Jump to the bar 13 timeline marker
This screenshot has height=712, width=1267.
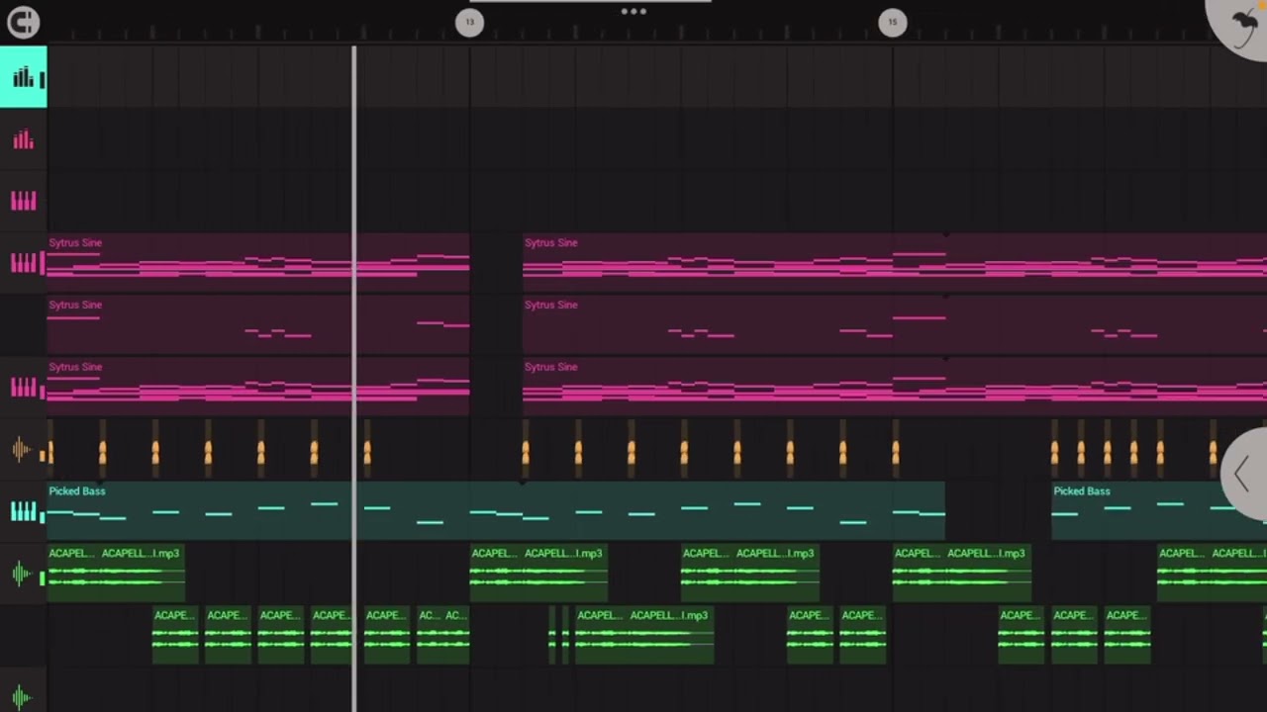(469, 22)
